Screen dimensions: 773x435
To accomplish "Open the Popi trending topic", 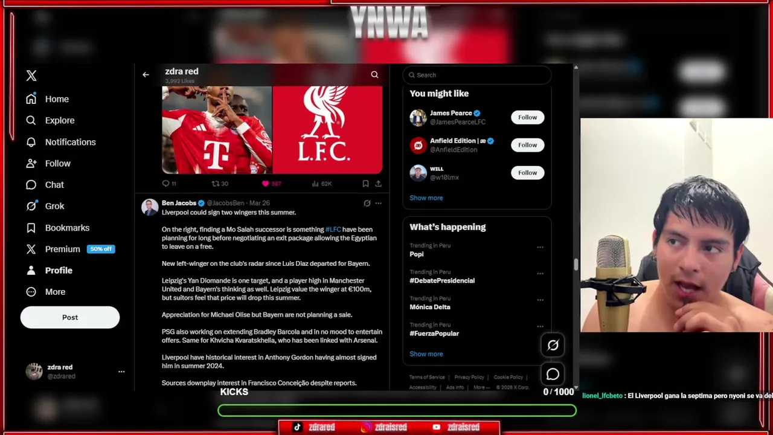I will click(x=417, y=254).
